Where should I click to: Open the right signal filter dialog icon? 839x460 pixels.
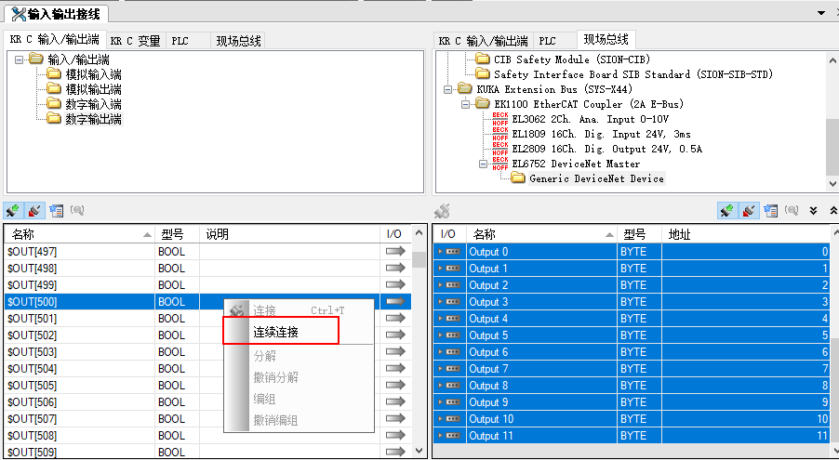[x=770, y=211]
